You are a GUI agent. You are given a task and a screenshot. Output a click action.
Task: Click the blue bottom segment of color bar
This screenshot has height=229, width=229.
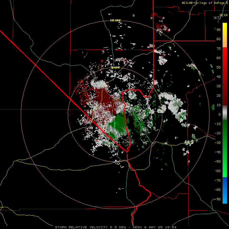tap(225, 190)
